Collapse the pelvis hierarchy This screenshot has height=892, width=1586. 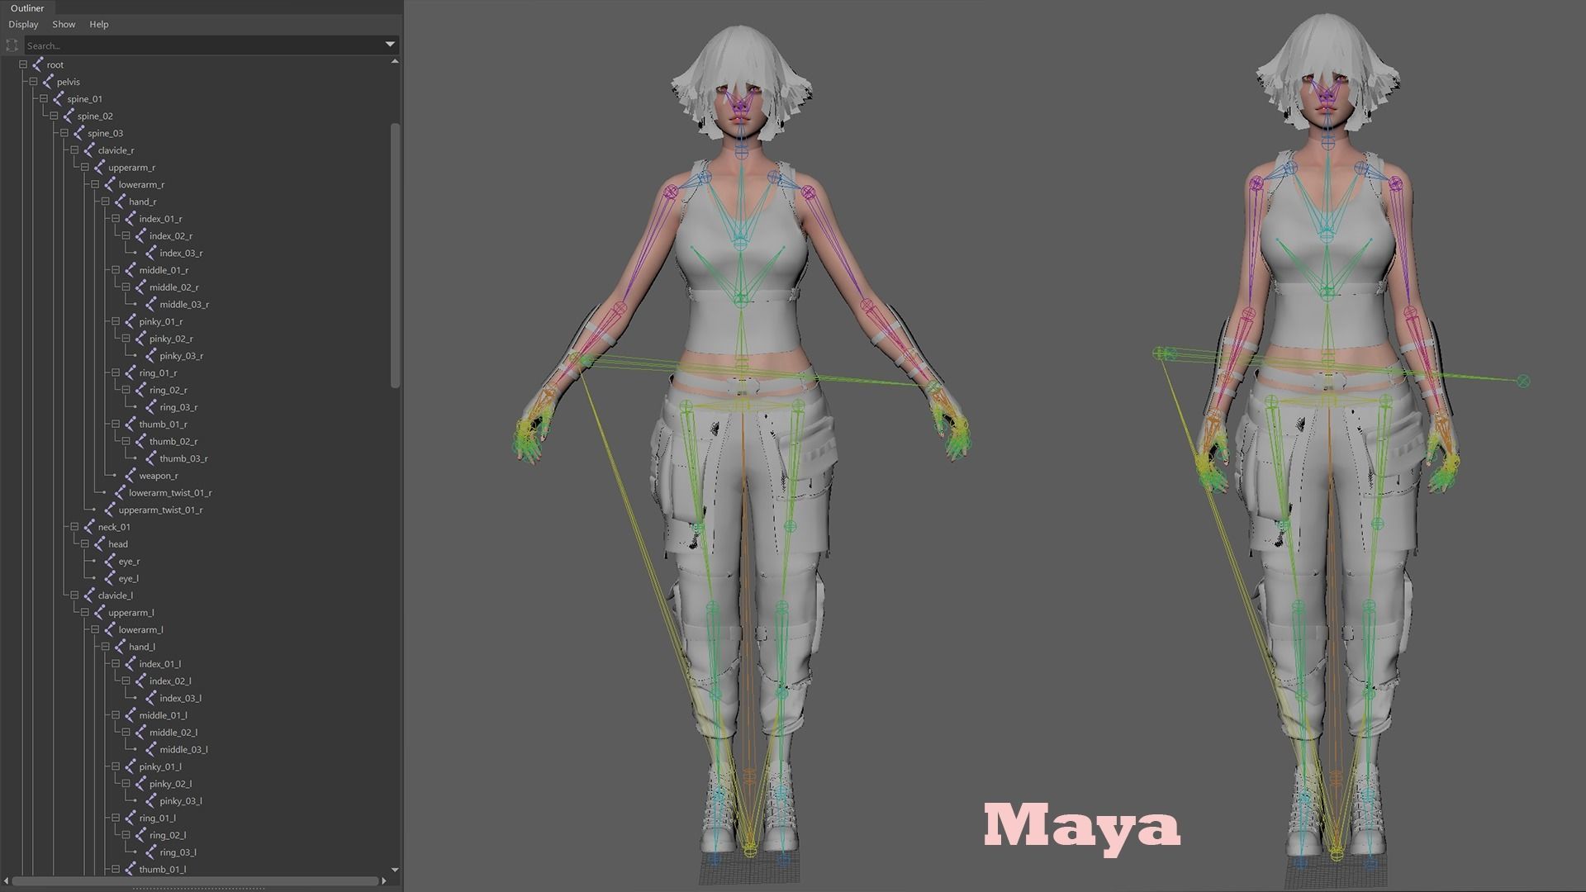pos(33,82)
